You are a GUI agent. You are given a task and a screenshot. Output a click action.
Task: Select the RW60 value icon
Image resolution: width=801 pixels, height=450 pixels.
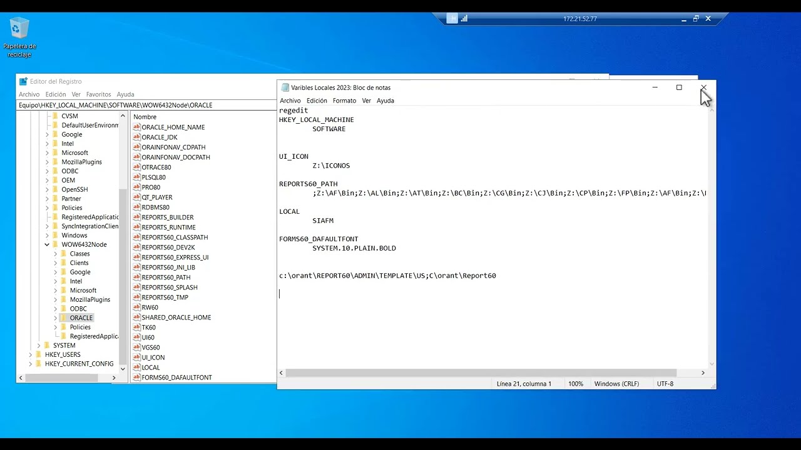[136, 307]
